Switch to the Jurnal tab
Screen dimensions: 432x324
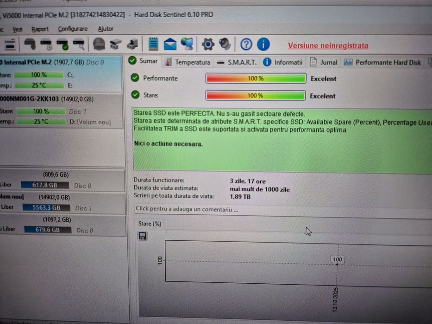[324, 62]
